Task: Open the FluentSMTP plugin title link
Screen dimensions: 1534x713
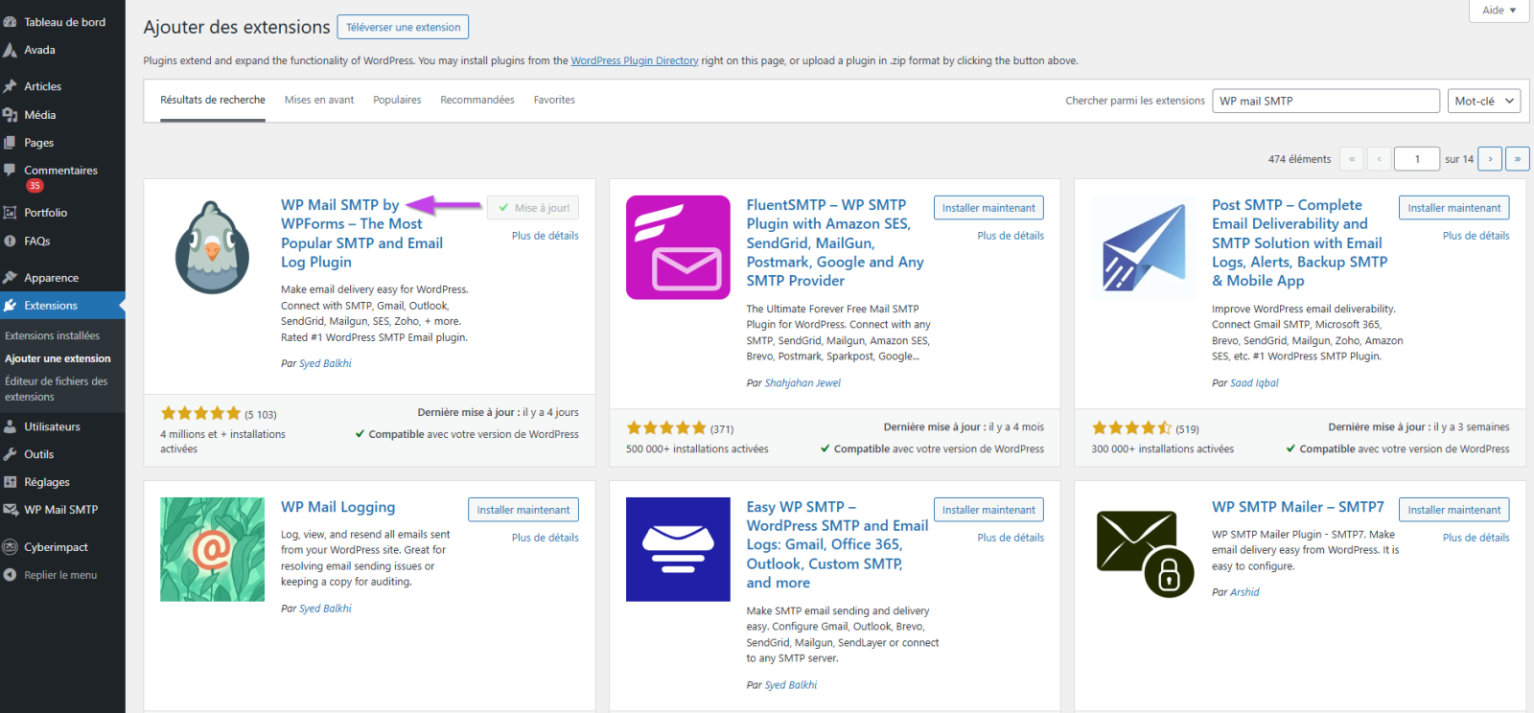Action: pos(835,242)
